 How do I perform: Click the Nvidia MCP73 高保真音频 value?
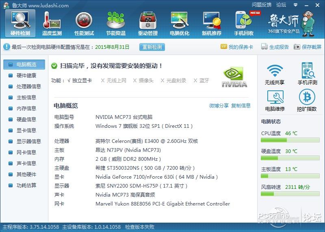click(125, 195)
